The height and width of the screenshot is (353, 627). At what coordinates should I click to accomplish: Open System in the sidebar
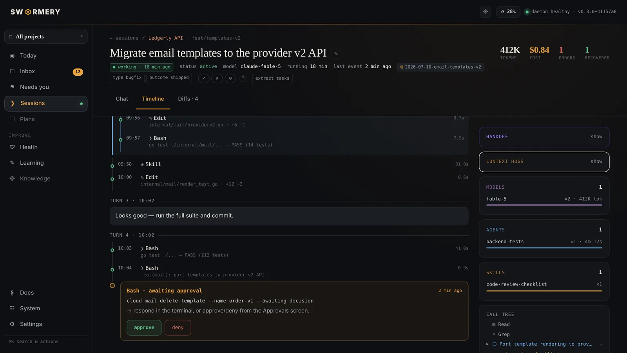point(46,308)
